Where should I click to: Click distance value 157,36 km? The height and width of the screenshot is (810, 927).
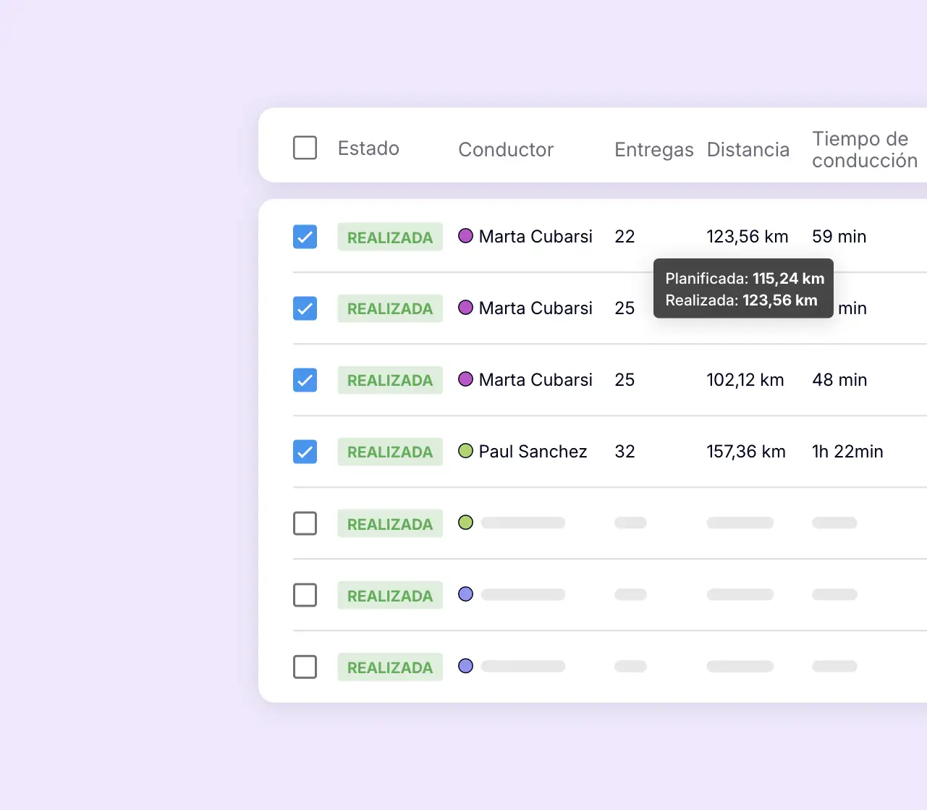(746, 452)
